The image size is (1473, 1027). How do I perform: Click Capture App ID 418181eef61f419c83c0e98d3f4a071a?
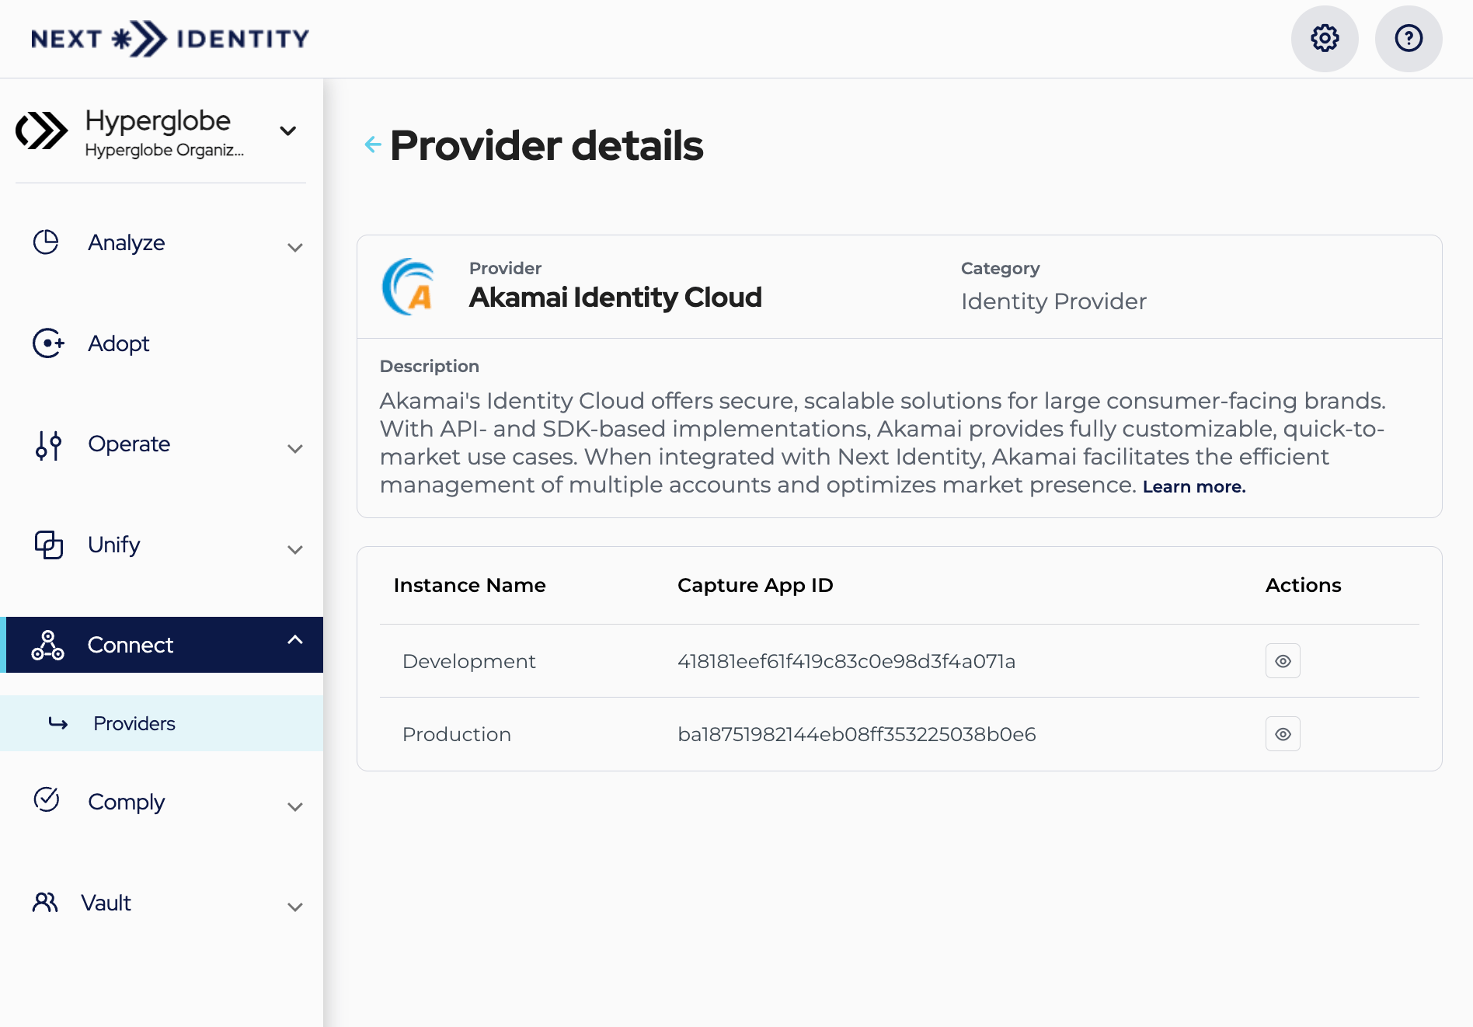pos(847,661)
